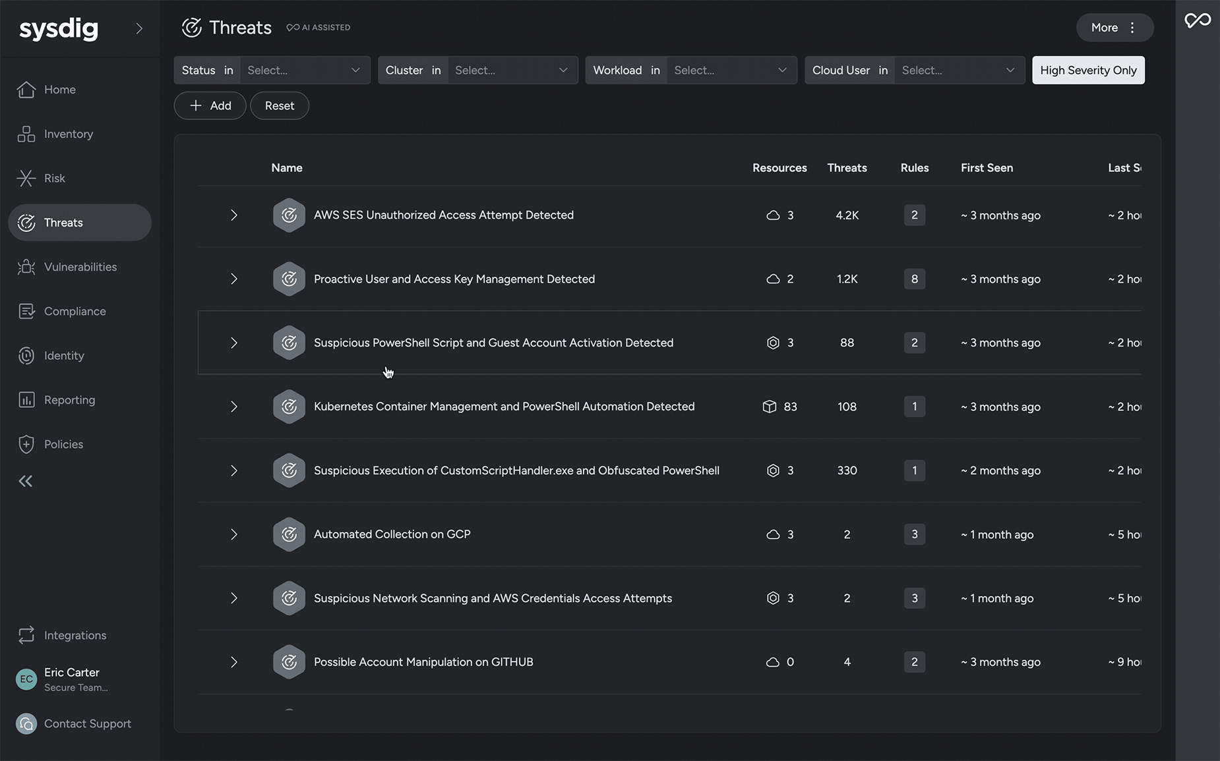This screenshot has width=1220, height=761.
Task: Open the AI assistant infinity icon
Action: (1198, 20)
